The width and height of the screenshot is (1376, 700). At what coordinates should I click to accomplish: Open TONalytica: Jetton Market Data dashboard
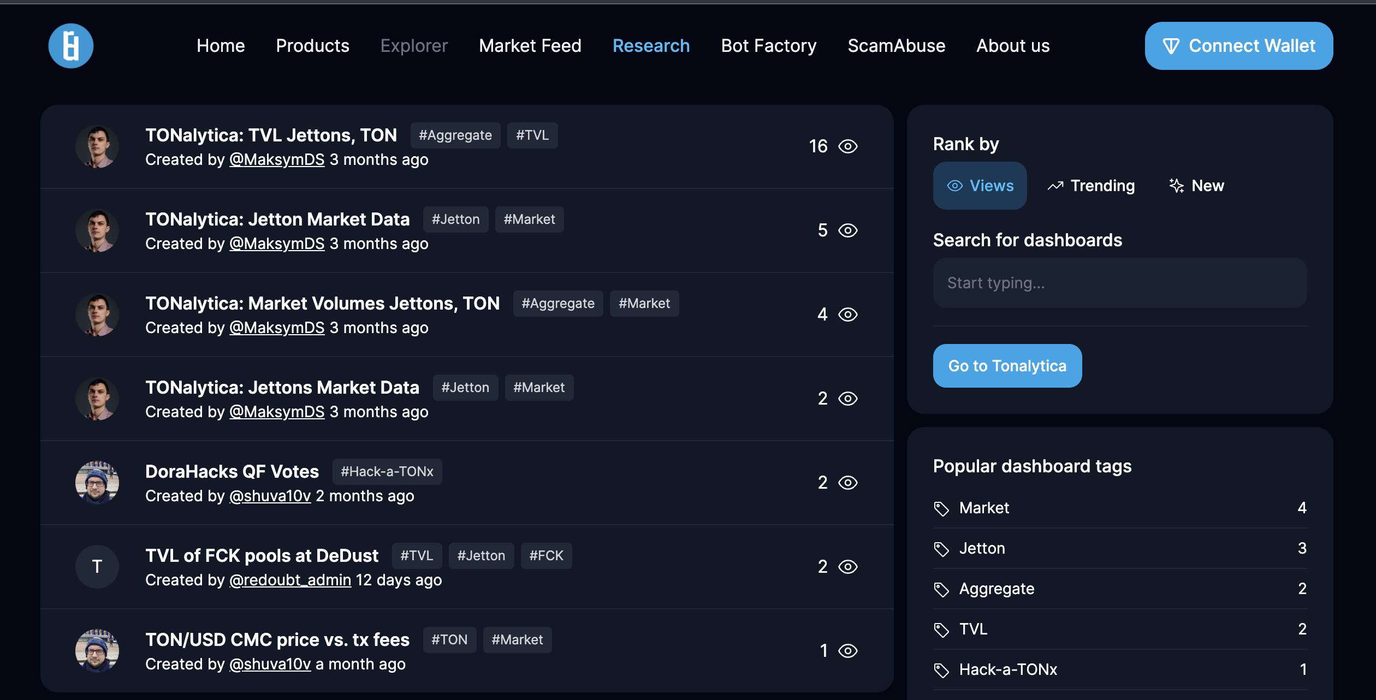[277, 219]
